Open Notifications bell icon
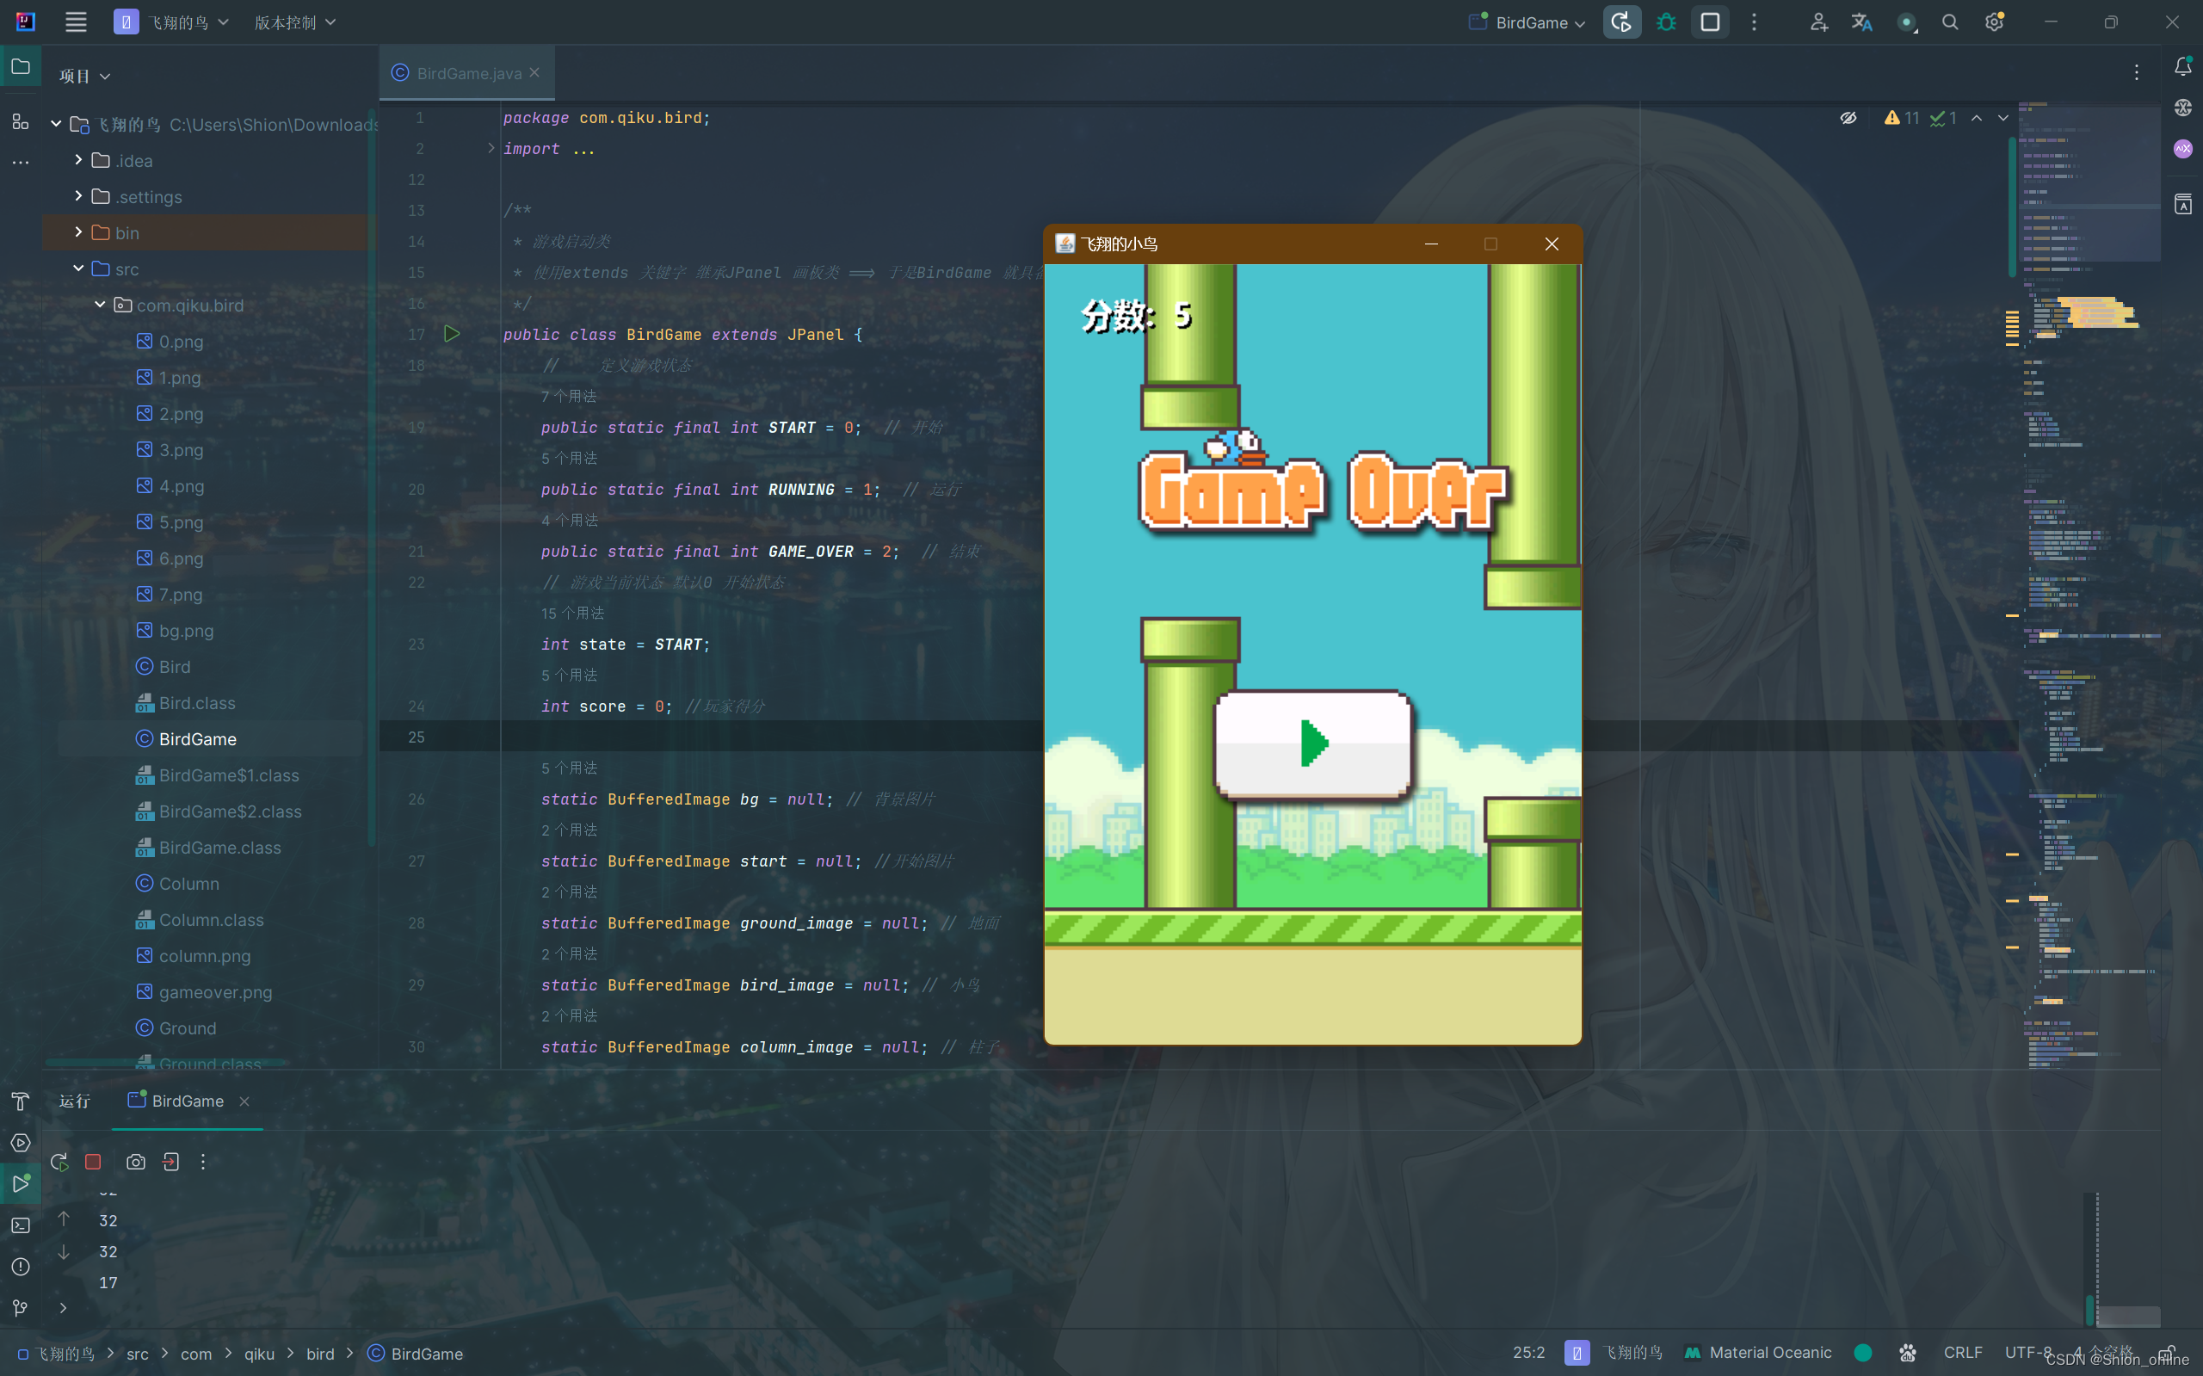This screenshot has height=1376, width=2203. point(2182,66)
